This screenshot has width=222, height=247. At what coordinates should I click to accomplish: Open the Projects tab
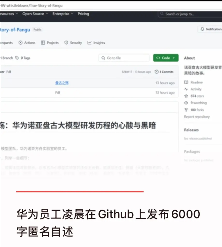click(x=50, y=43)
